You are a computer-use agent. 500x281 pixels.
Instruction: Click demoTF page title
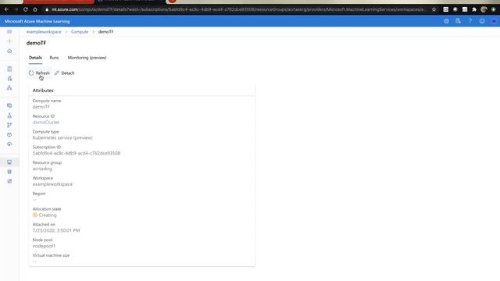(36, 43)
